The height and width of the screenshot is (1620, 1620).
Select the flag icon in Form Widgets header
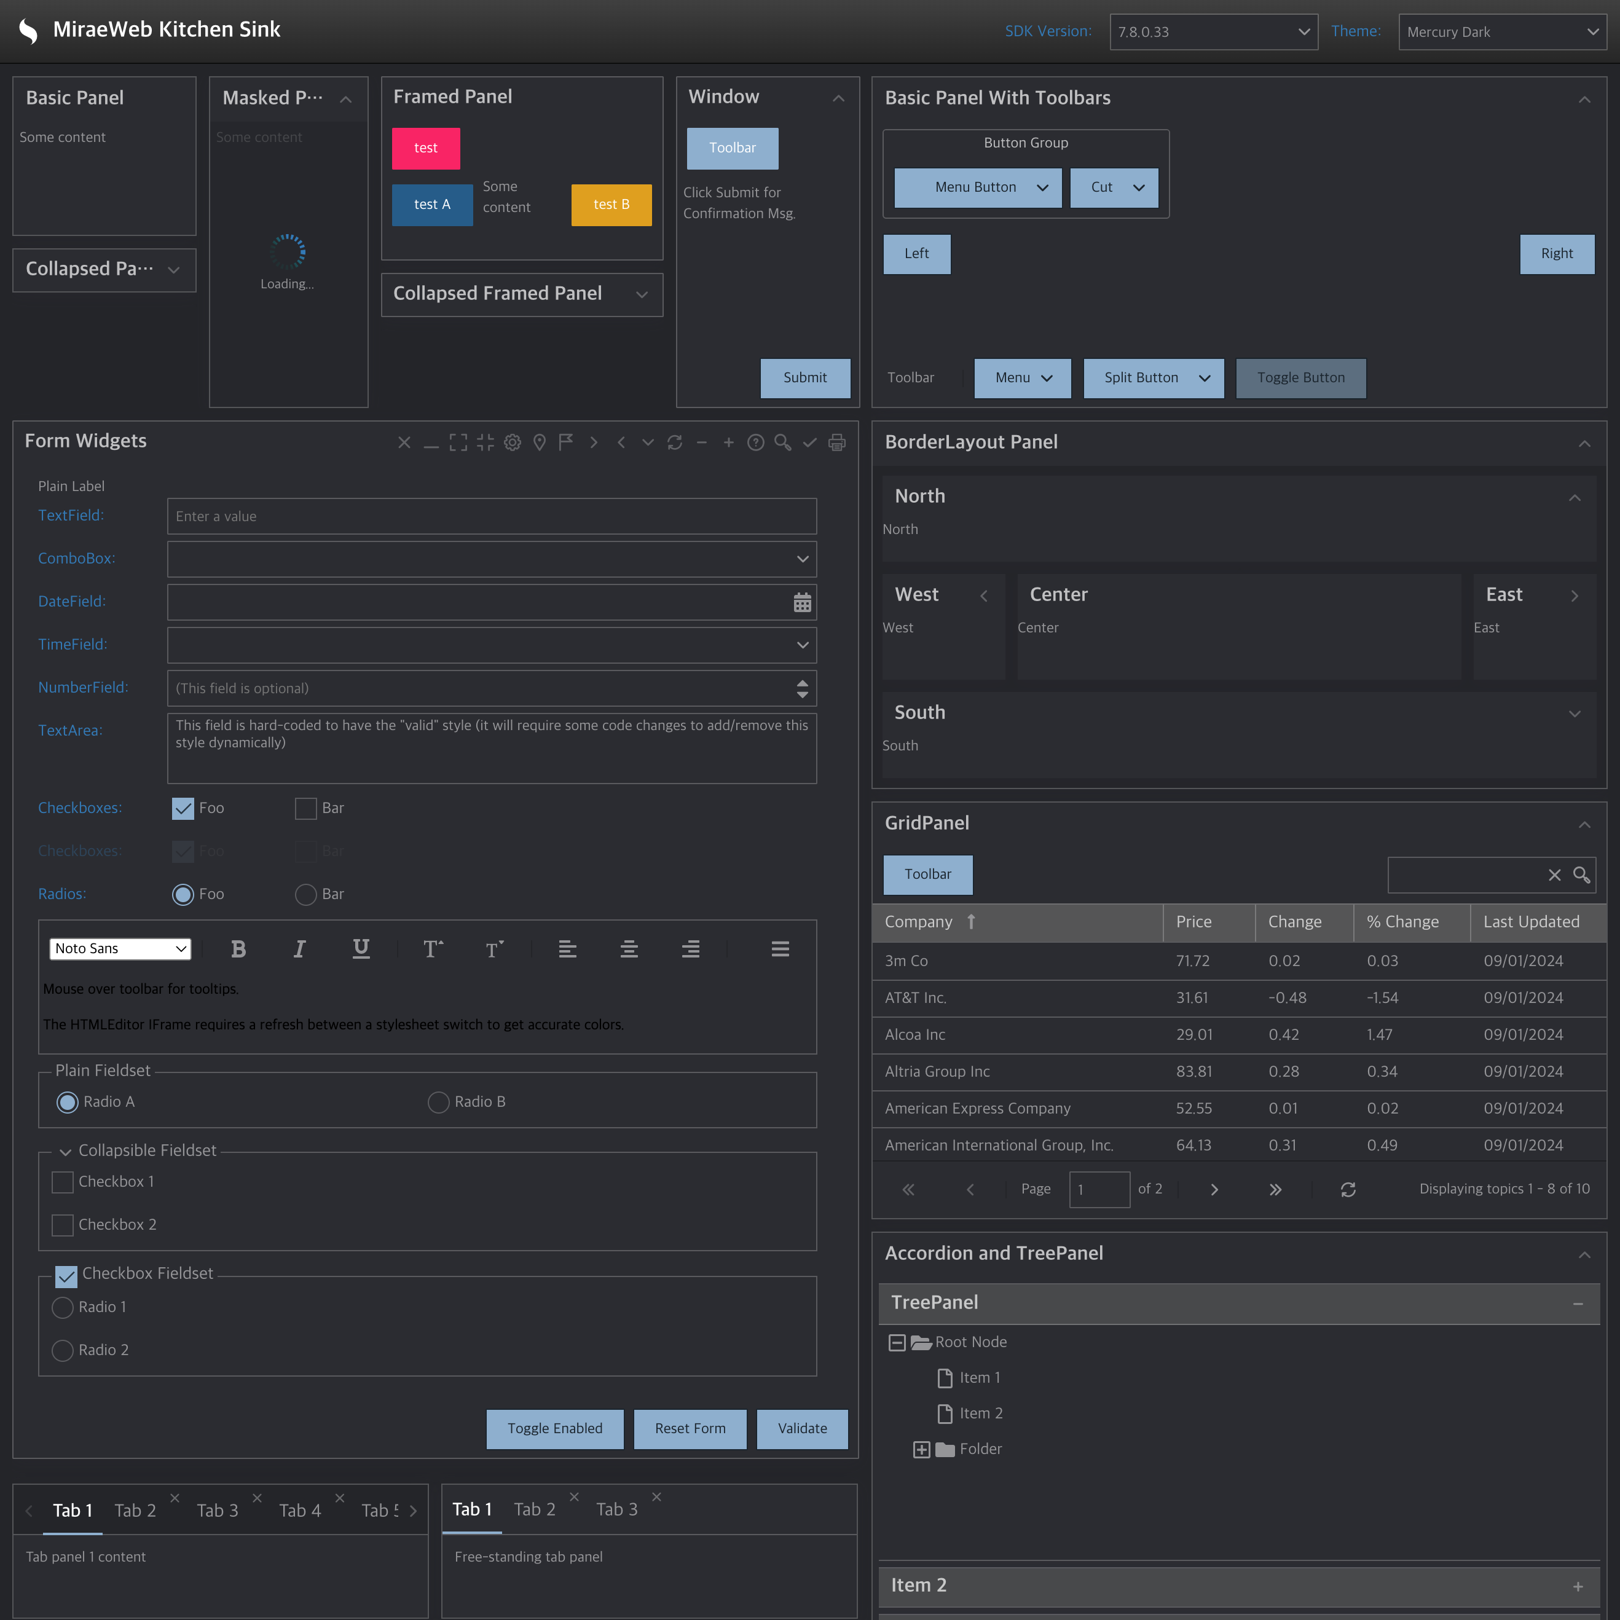pyautogui.click(x=566, y=442)
